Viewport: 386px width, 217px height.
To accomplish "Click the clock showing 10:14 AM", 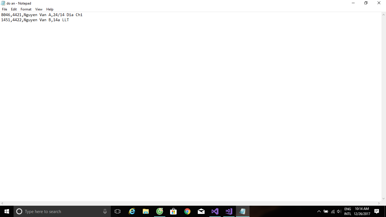I will click(362, 211).
